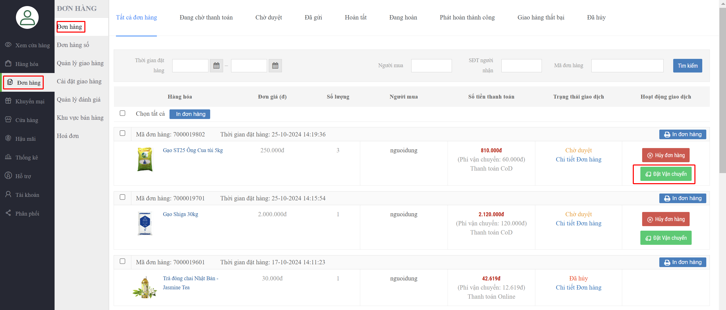Open Phân phối share icon
Image resolution: width=726 pixels, height=310 pixels.
[8, 213]
